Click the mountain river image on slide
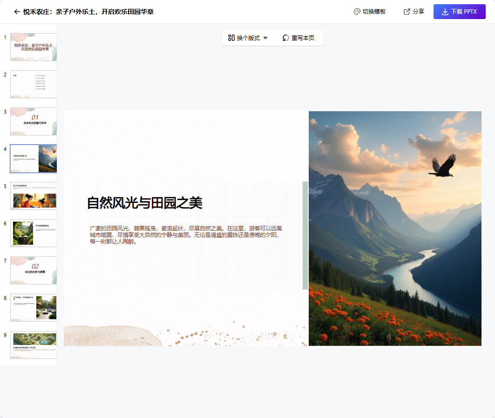The width and height of the screenshot is (495, 418). pyautogui.click(x=395, y=228)
